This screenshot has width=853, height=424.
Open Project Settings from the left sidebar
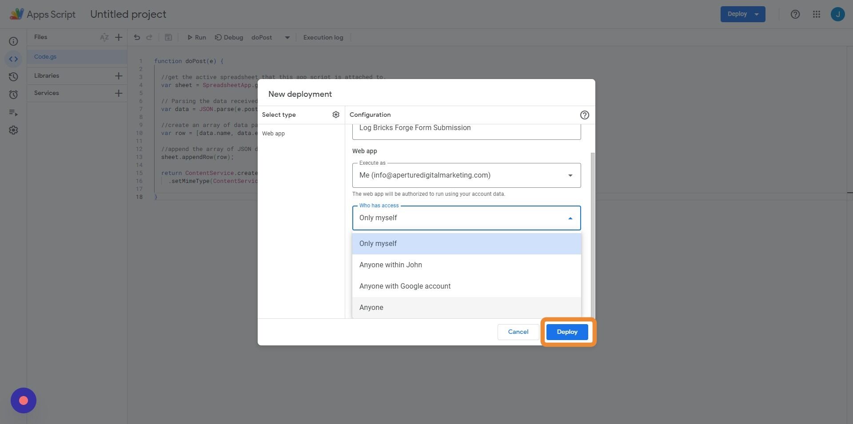point(13,130)
